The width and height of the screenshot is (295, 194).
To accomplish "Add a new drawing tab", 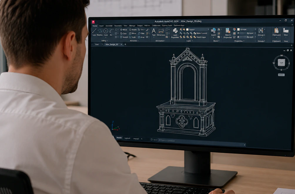I will [x=125, y=45].
